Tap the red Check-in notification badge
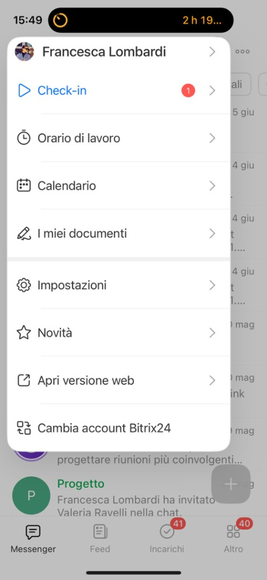 coord(188,91)
